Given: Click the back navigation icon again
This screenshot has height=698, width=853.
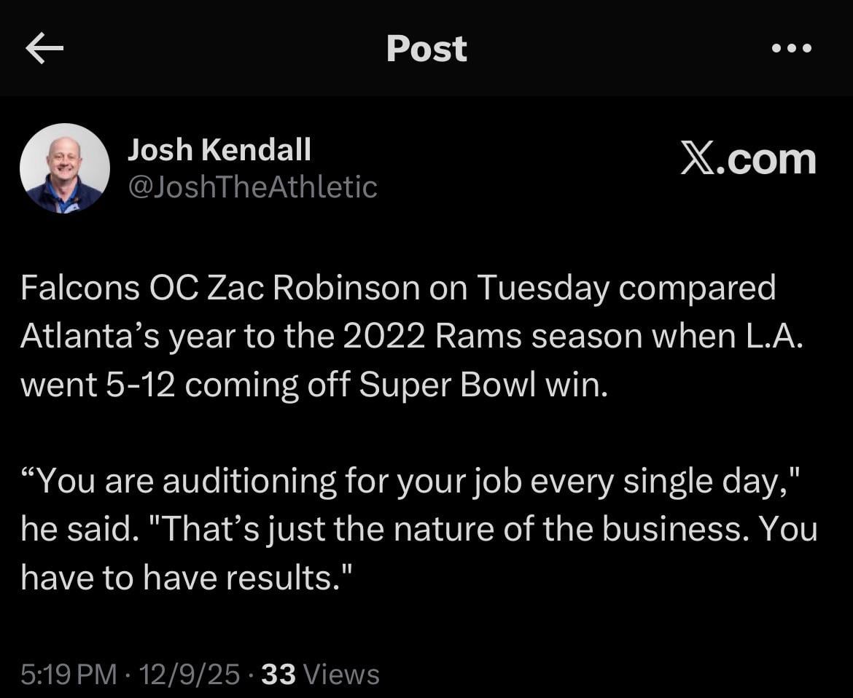Looking at the screenshot, I should tap(44, 48).
